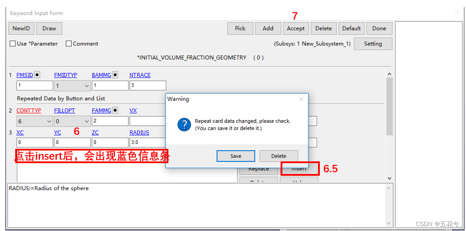Screen dimensions: 466x231
Task: Finish with the Done button
Action: click(379, 29)
